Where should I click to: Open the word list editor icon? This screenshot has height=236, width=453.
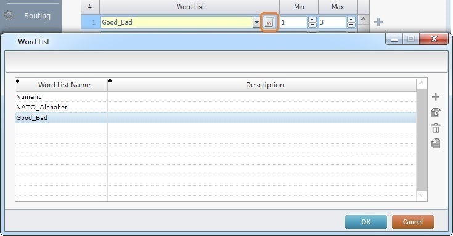269,22
